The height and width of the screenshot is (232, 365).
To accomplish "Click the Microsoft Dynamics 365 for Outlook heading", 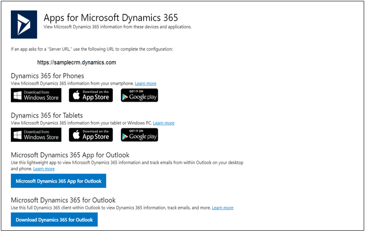I will point(63,200).
